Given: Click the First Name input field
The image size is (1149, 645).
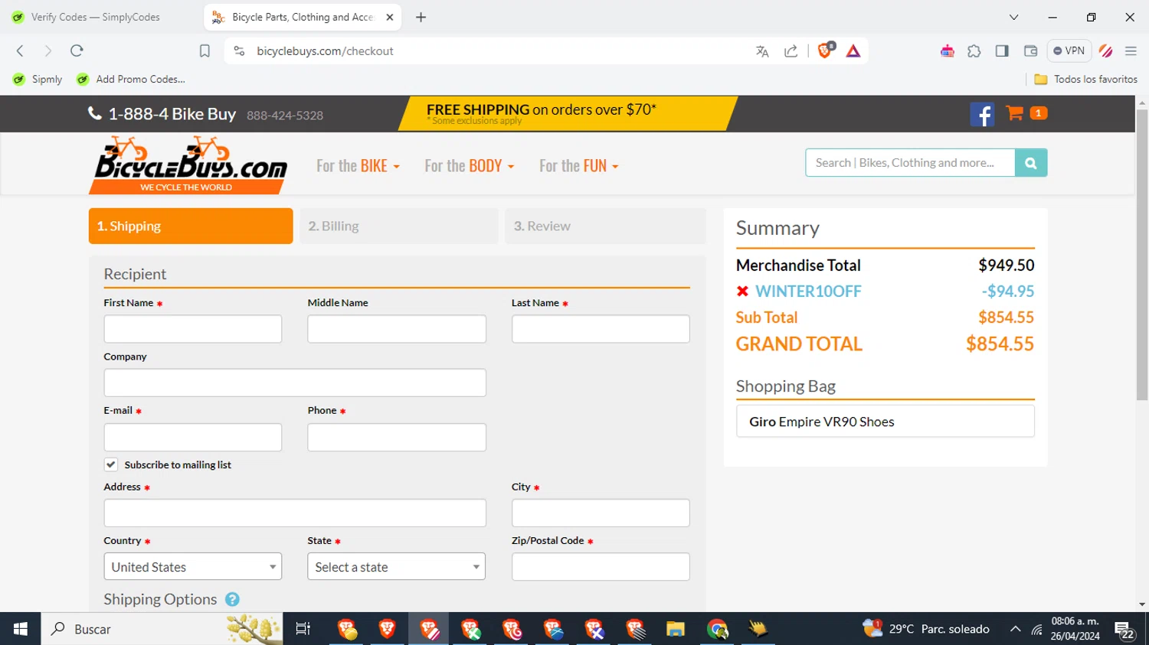Looking at the screenshot, I should click(x=193, y=329).
